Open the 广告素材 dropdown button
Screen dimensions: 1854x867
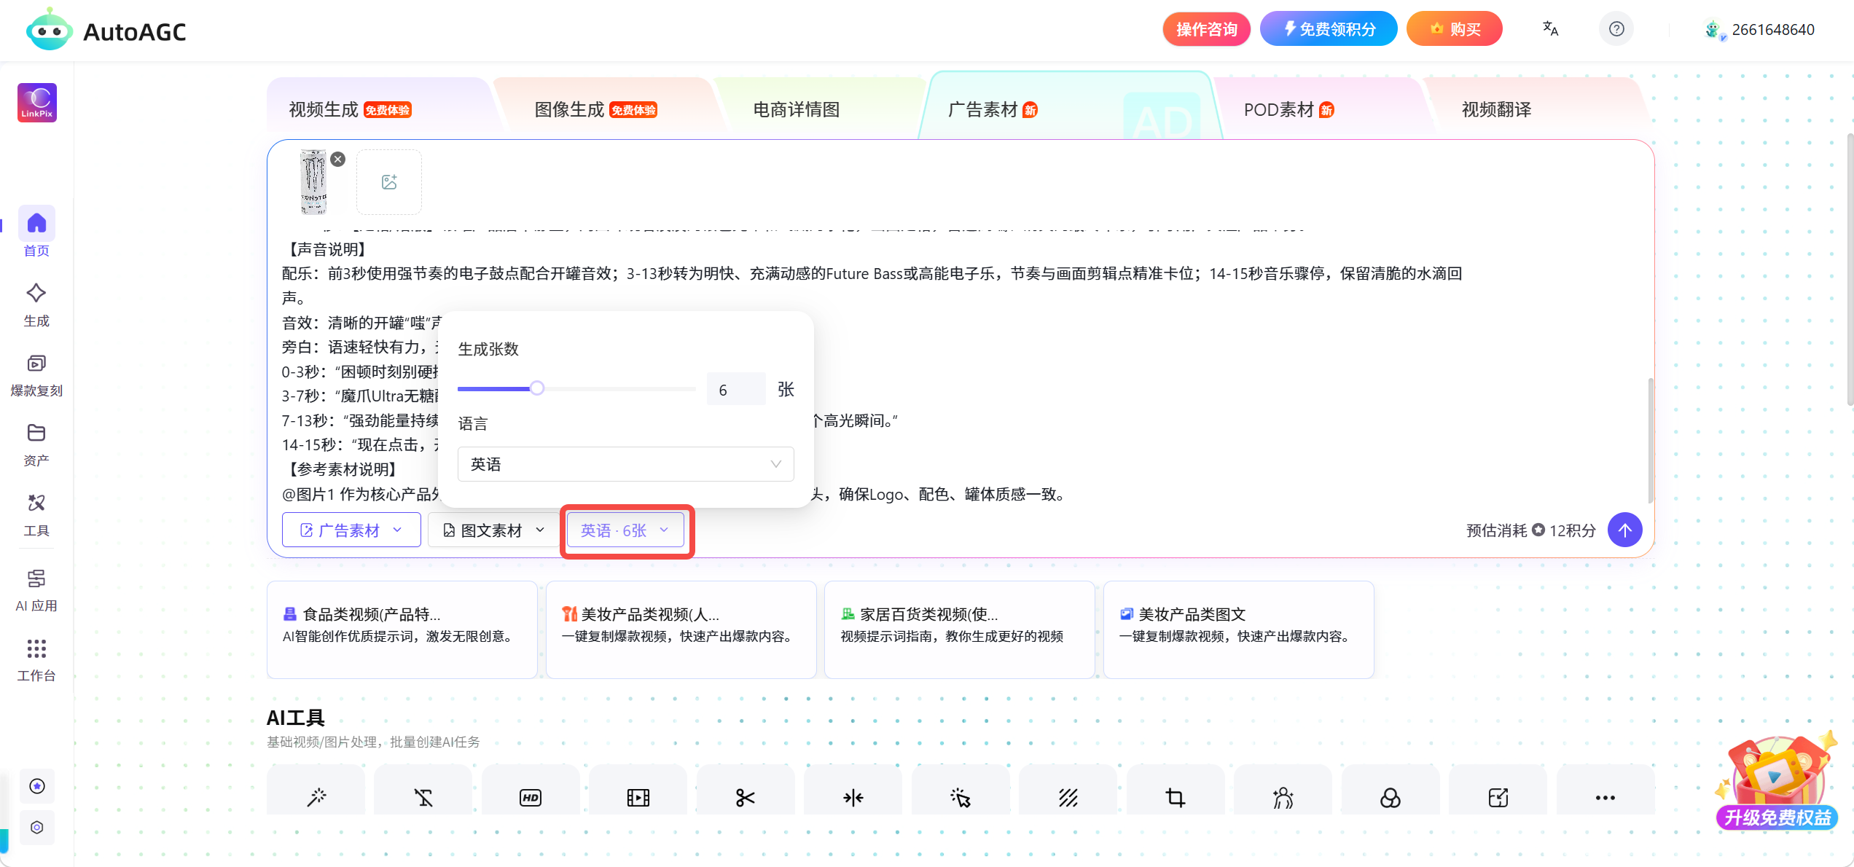(x=351, y=530)
